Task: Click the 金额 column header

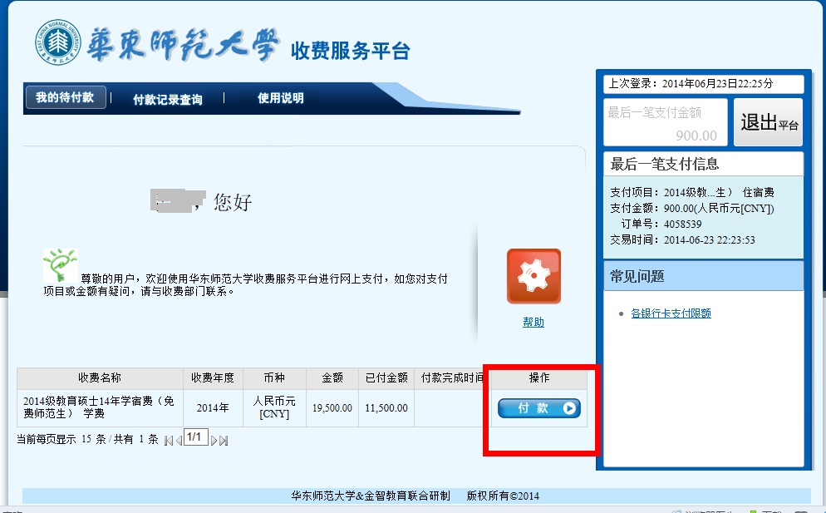Action: pos(332,378)
